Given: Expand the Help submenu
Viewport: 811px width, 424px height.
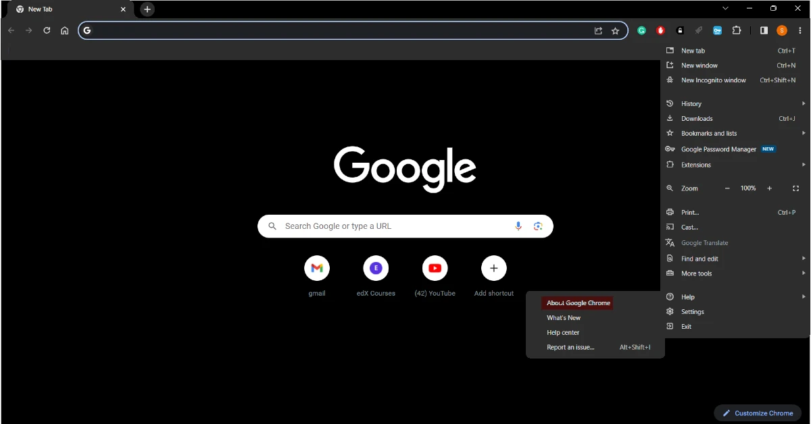Looking at the screenshot, I should pyautogui.click(x=735, y=297).
